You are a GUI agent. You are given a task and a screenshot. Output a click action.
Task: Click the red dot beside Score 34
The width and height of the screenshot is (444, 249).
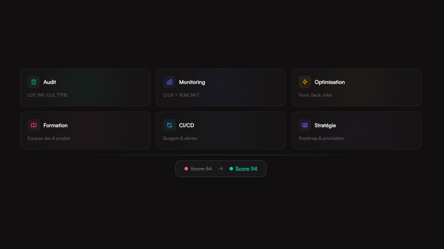click(186, 169)
